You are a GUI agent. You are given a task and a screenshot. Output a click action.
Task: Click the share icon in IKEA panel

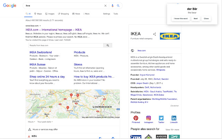pos(154,34)
